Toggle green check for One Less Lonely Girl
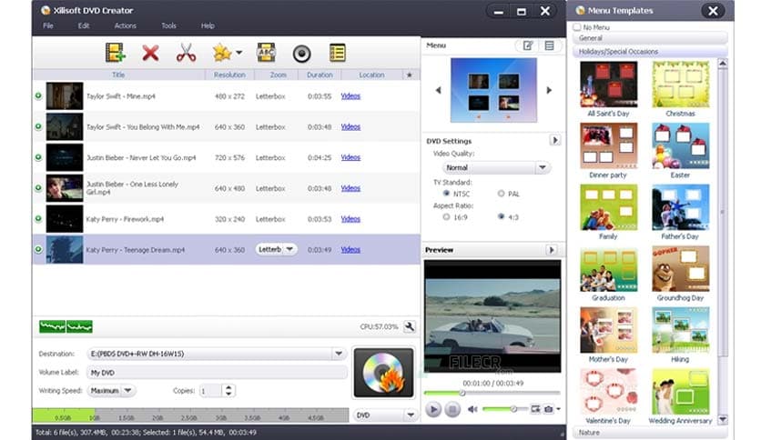The image size is (761, 440). click(38, 188)
